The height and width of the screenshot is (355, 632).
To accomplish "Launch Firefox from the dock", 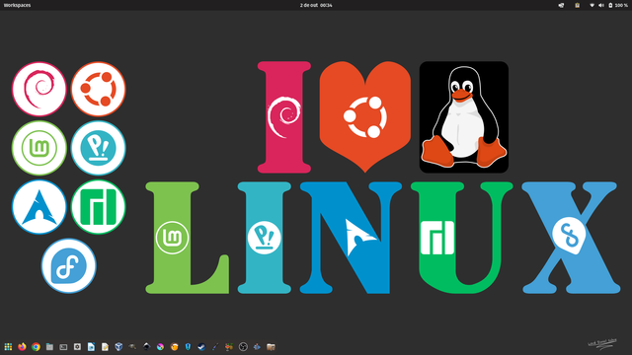I will (x=22, y=346).
